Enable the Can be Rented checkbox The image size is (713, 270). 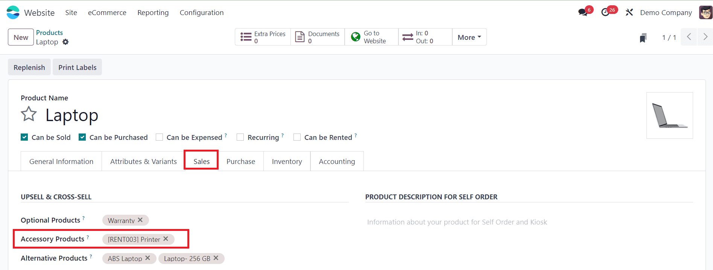(x=297, y=137)
